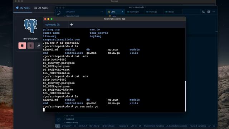Switch to the My Apps tab
The width and height of the screenshot is (229, 129).
click(x=23, y=8)
